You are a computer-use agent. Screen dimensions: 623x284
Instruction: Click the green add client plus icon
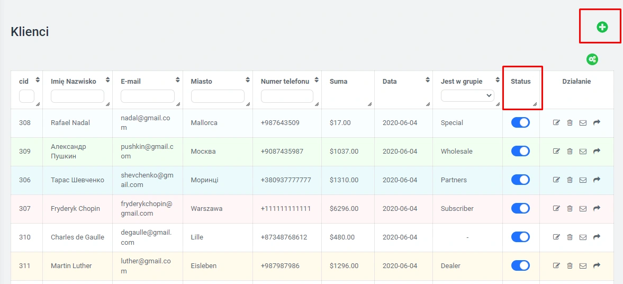click(602, 27)
